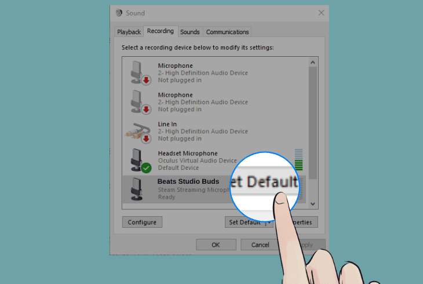The width and height of the screenshot is (423, 284).
Task: Select the Headset Microphone Oculus device
Action: coord(216,161)
